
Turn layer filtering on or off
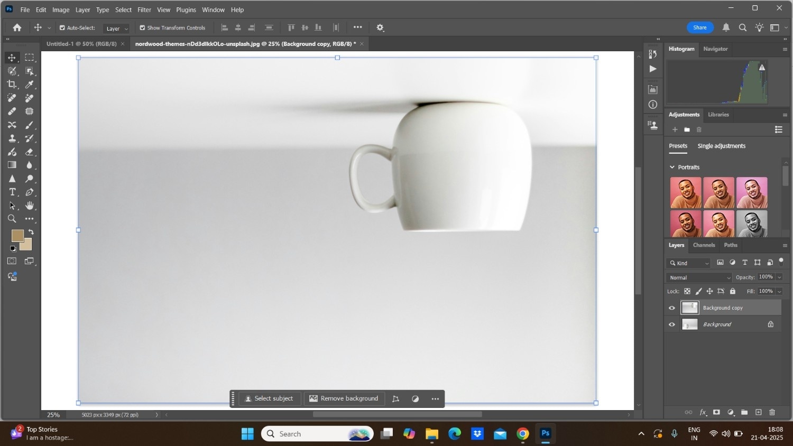(781, 262)
